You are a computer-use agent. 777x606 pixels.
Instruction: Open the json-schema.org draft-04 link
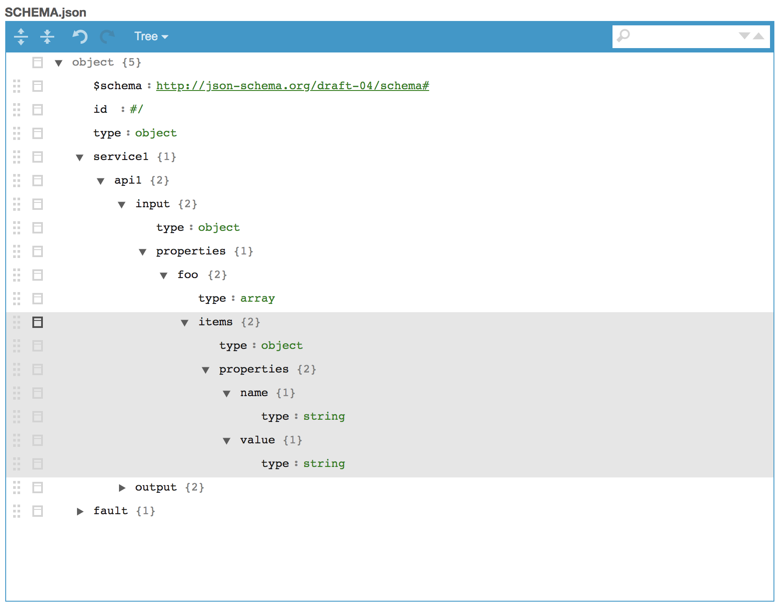click(x=292, y=86)
